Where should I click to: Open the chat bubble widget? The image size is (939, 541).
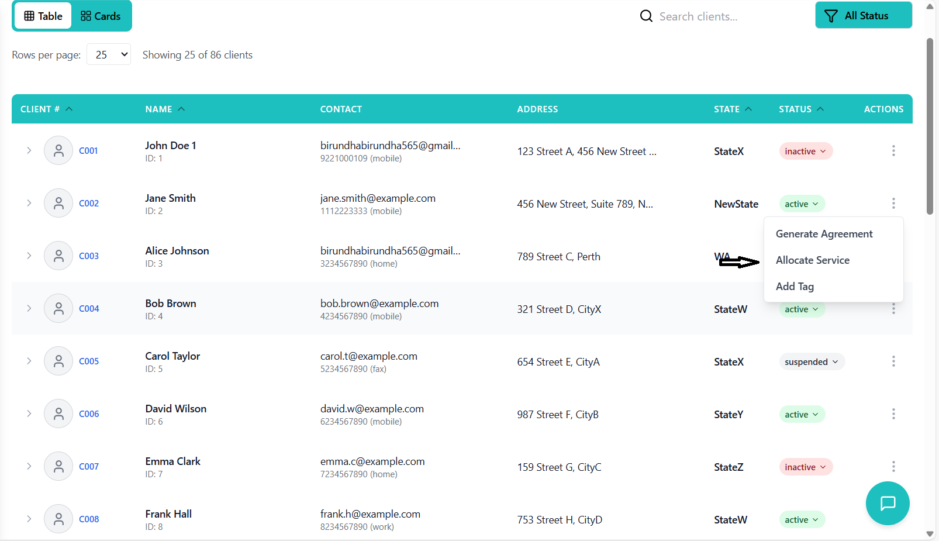click(x=887, y=503)
